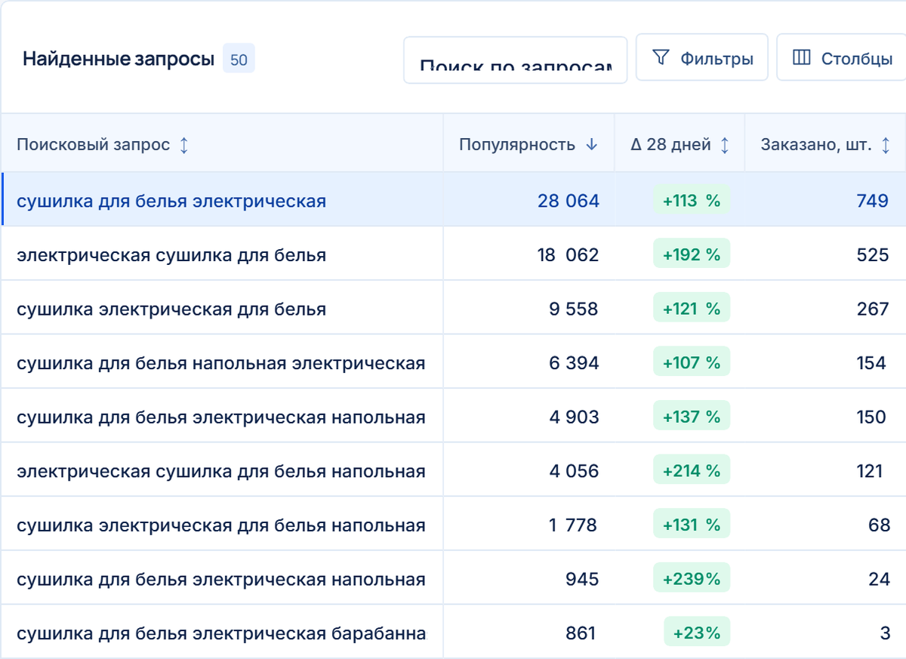This screenshot has height=659, width=906.
Task: Click Популярность descending sort arrow
Action: (x=592, y=145)
